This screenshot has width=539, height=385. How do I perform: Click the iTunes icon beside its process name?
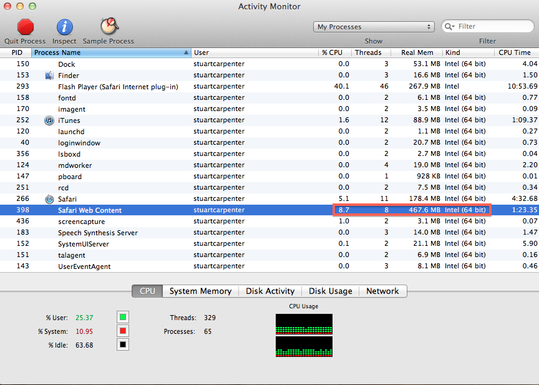click(49, 120)
